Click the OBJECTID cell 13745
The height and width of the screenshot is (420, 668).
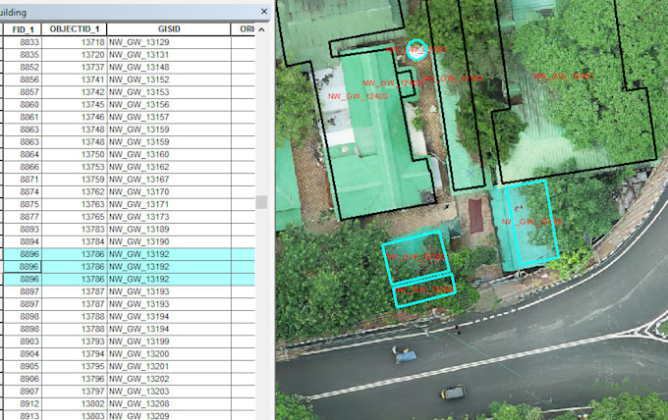[x=74, y=105]
